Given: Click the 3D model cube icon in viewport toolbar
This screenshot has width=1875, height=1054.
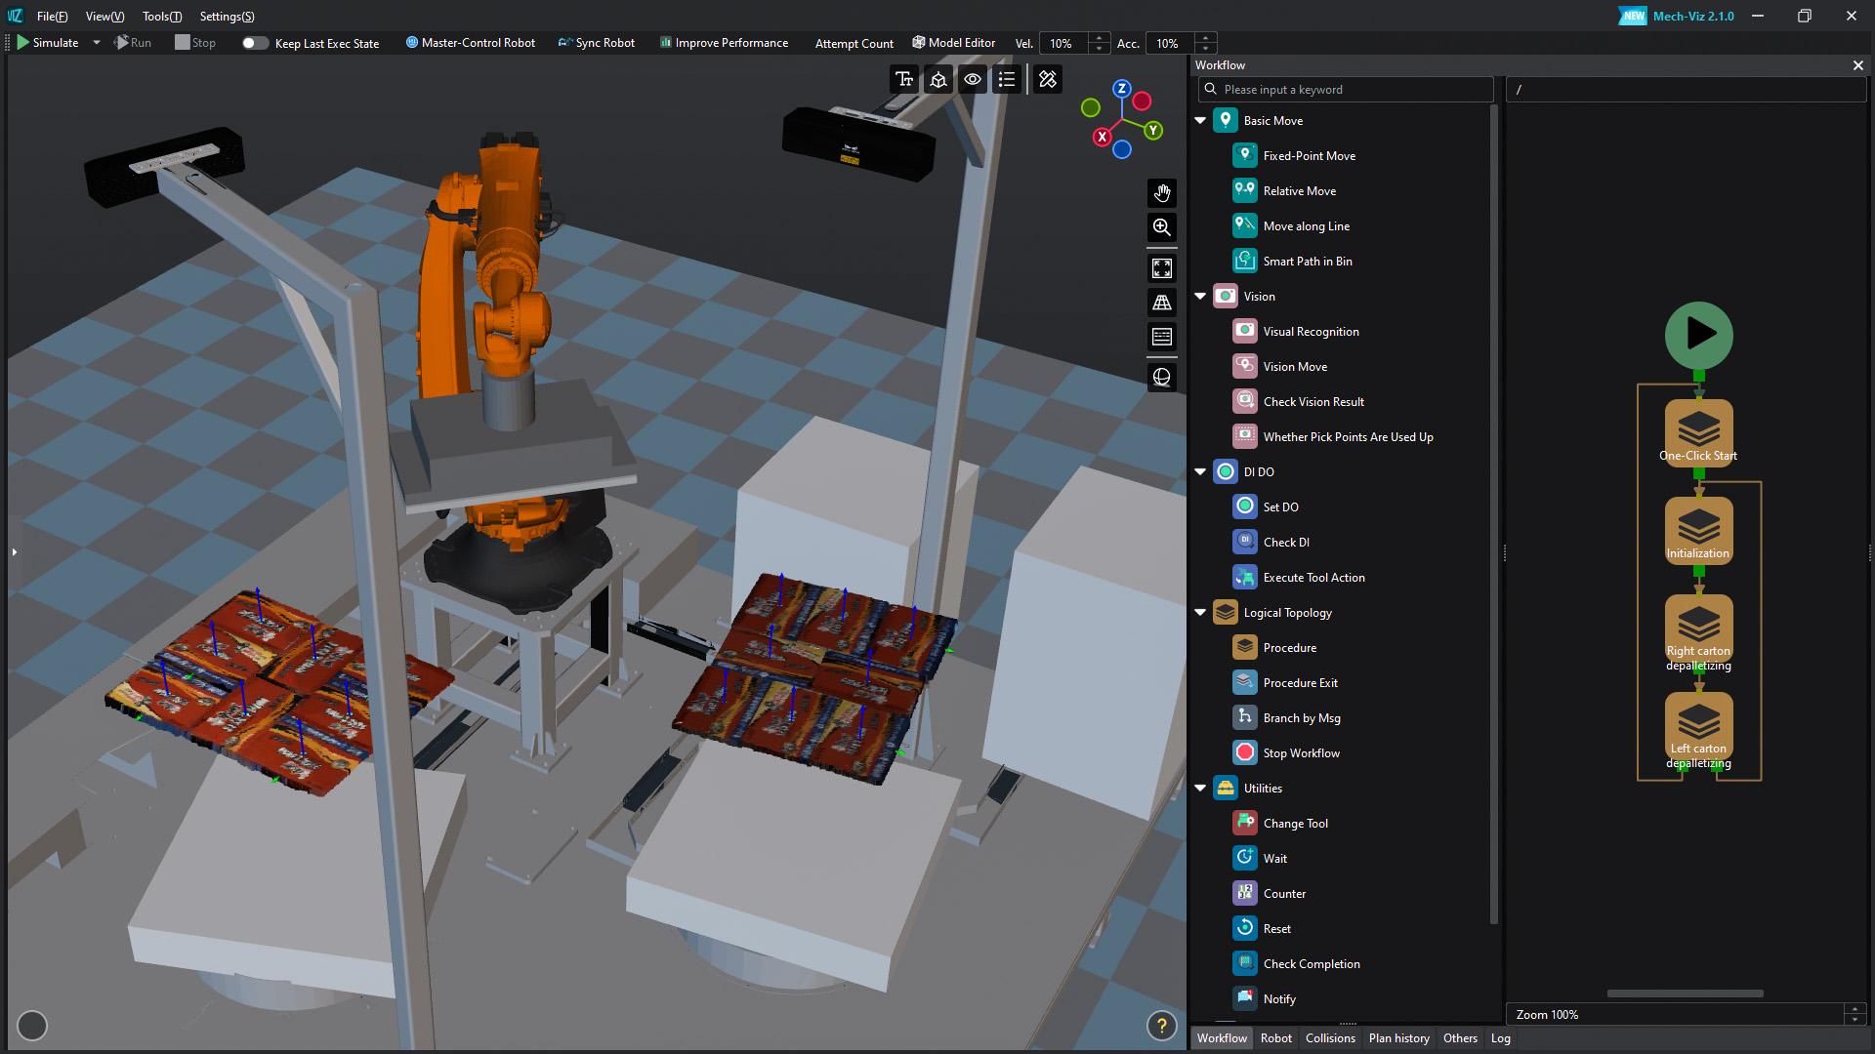Looking at the screenshot, I should click(938, 79).
